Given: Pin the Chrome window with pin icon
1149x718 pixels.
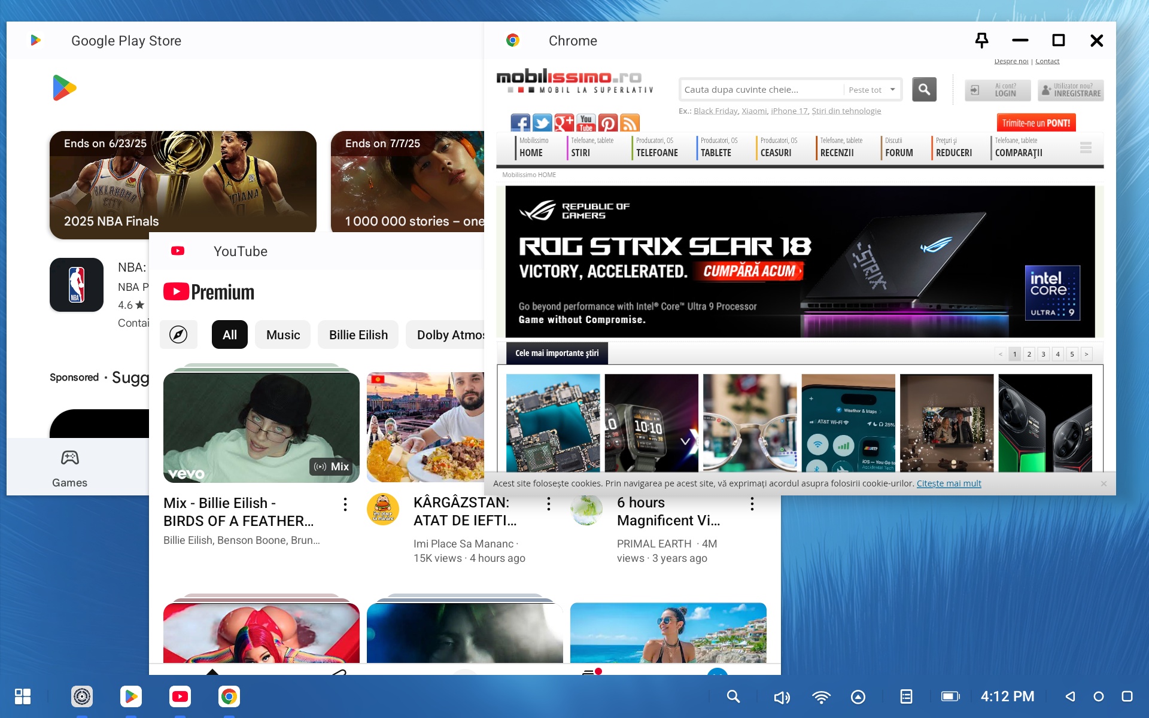Looking at the screenshot, I should point(981,40).
